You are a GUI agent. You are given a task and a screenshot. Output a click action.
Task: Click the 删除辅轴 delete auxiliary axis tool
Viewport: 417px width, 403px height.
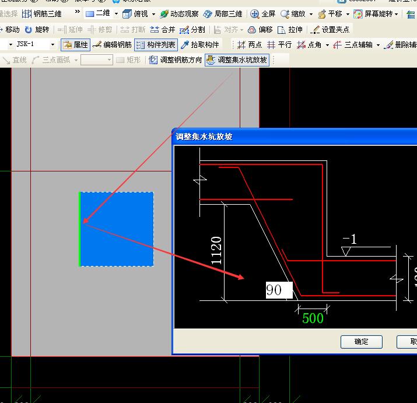[x=401, y=45]
